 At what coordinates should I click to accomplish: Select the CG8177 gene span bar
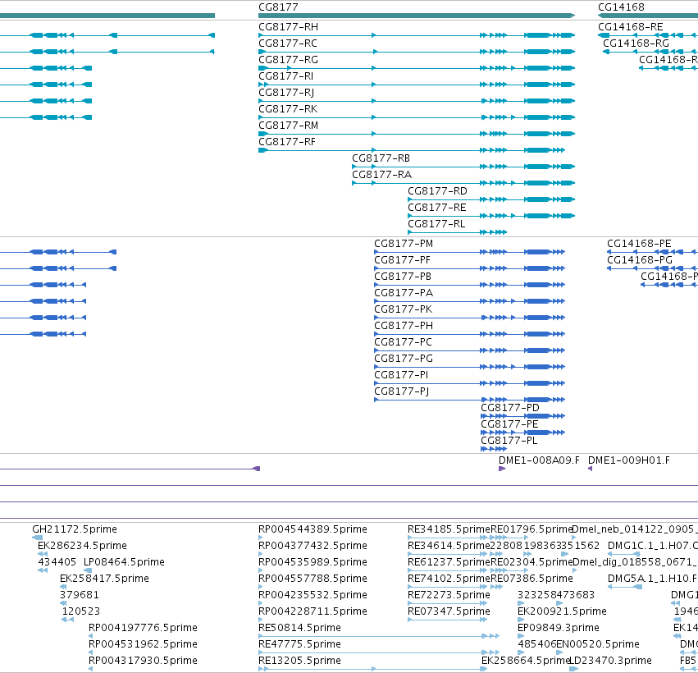coord(417,16)
